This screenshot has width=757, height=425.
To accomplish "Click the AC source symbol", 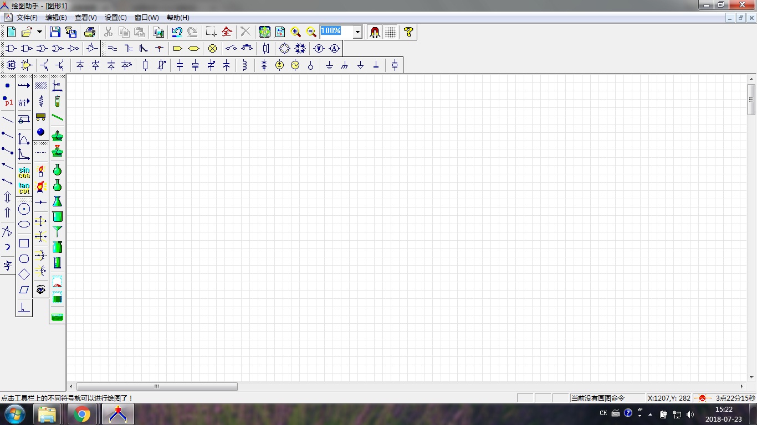I will click(x=295, y=65).
